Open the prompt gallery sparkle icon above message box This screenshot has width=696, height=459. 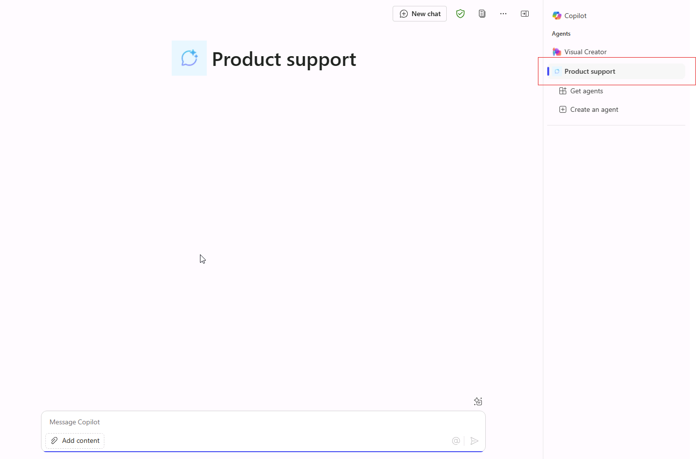coord(478,401)
